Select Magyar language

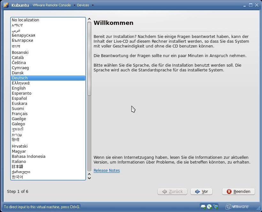pyautogui.click(x=48, y=151)
